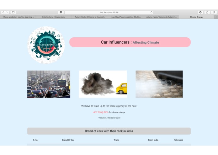
Task: Click the From India column header
Action: click(x=153, y=140)
